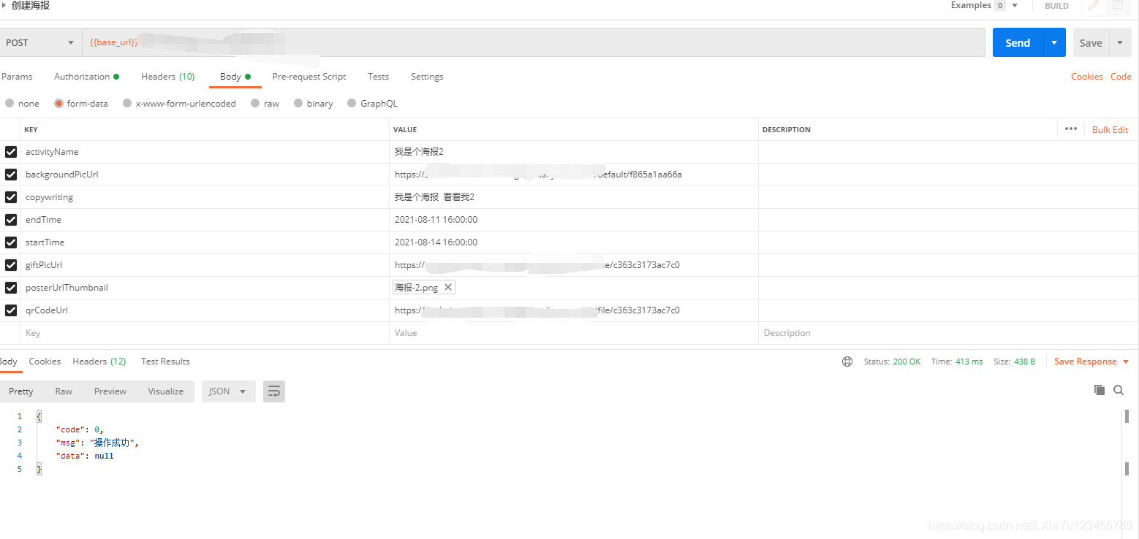Screen dimensions: 1139x539
Task: Switch response view to Raw
Action: tap(64, 391)
